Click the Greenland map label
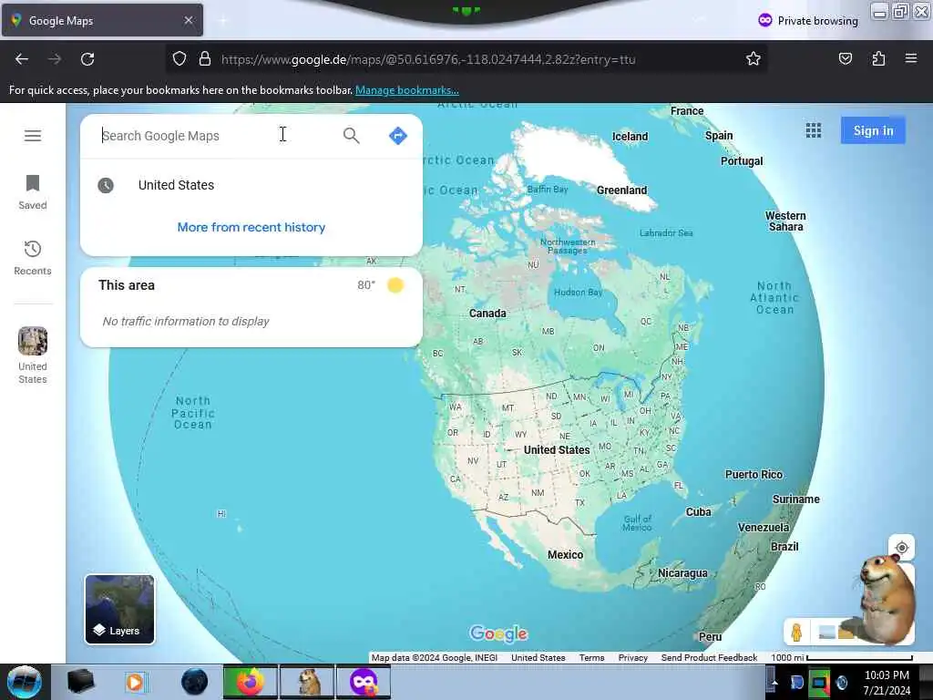The width and height of the screenshot is (933, 700). [x=621, y=190]
